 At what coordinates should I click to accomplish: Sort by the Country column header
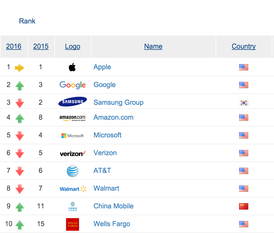tap(244, 46)
